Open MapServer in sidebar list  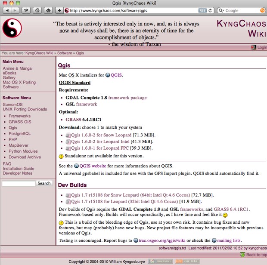tap(19, 145)
